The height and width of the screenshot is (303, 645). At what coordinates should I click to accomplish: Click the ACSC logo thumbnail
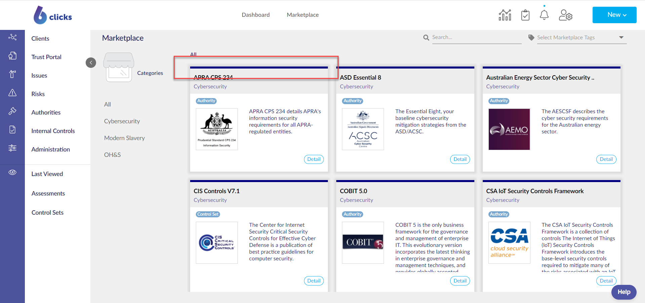363,129
